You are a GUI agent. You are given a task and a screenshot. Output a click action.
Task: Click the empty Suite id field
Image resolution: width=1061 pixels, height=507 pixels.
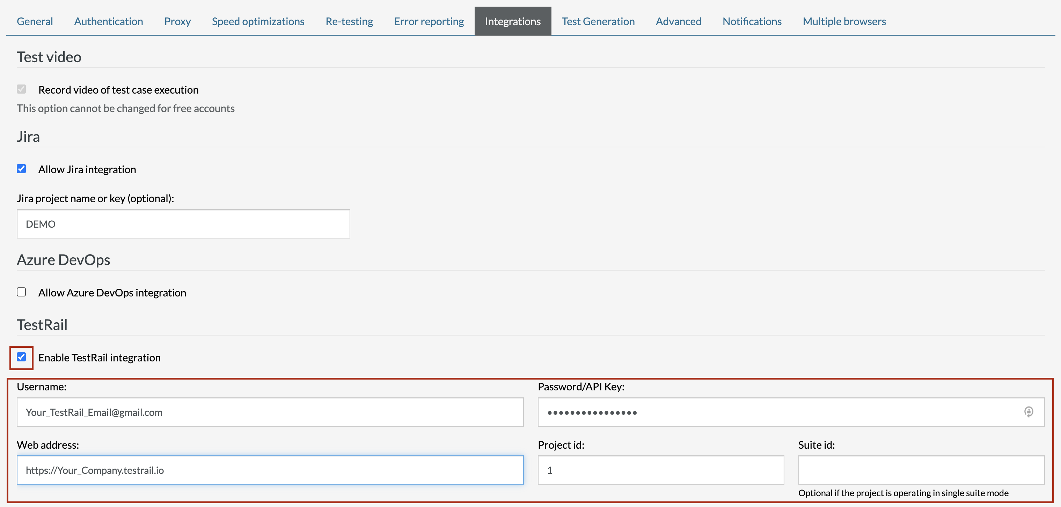point(921,470)
